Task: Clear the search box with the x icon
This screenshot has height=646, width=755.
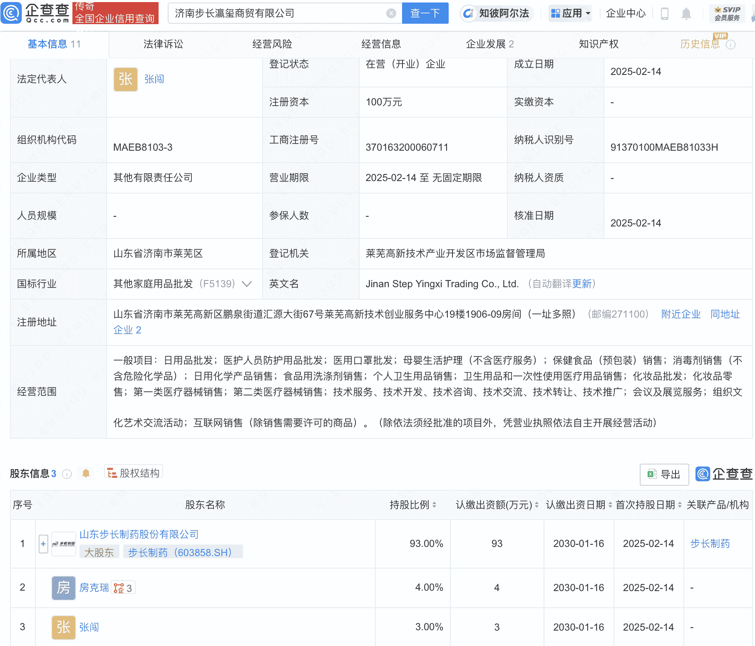Action: pyautogui.click(x=390, y=13)
